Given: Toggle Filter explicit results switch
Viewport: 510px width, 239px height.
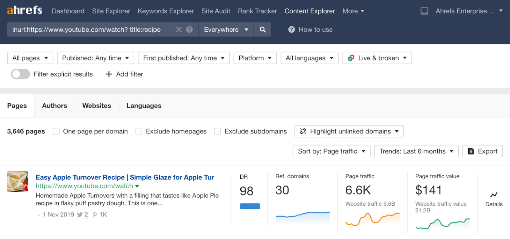Looking at the screenshot, I should (20, 74).
